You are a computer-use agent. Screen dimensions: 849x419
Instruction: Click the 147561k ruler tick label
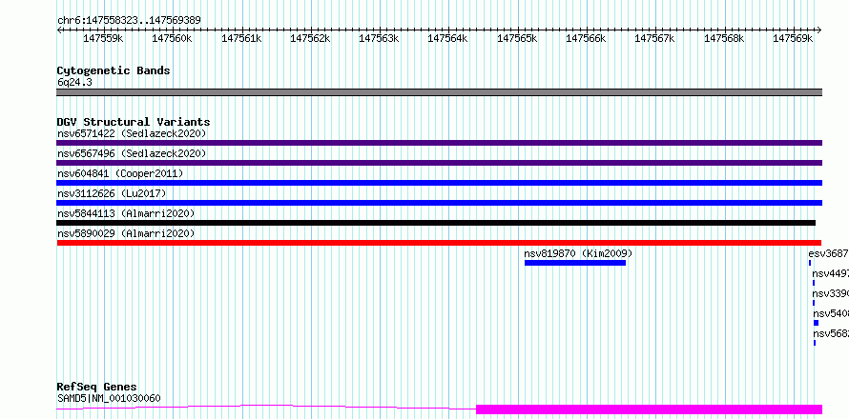tap(241, 38)
